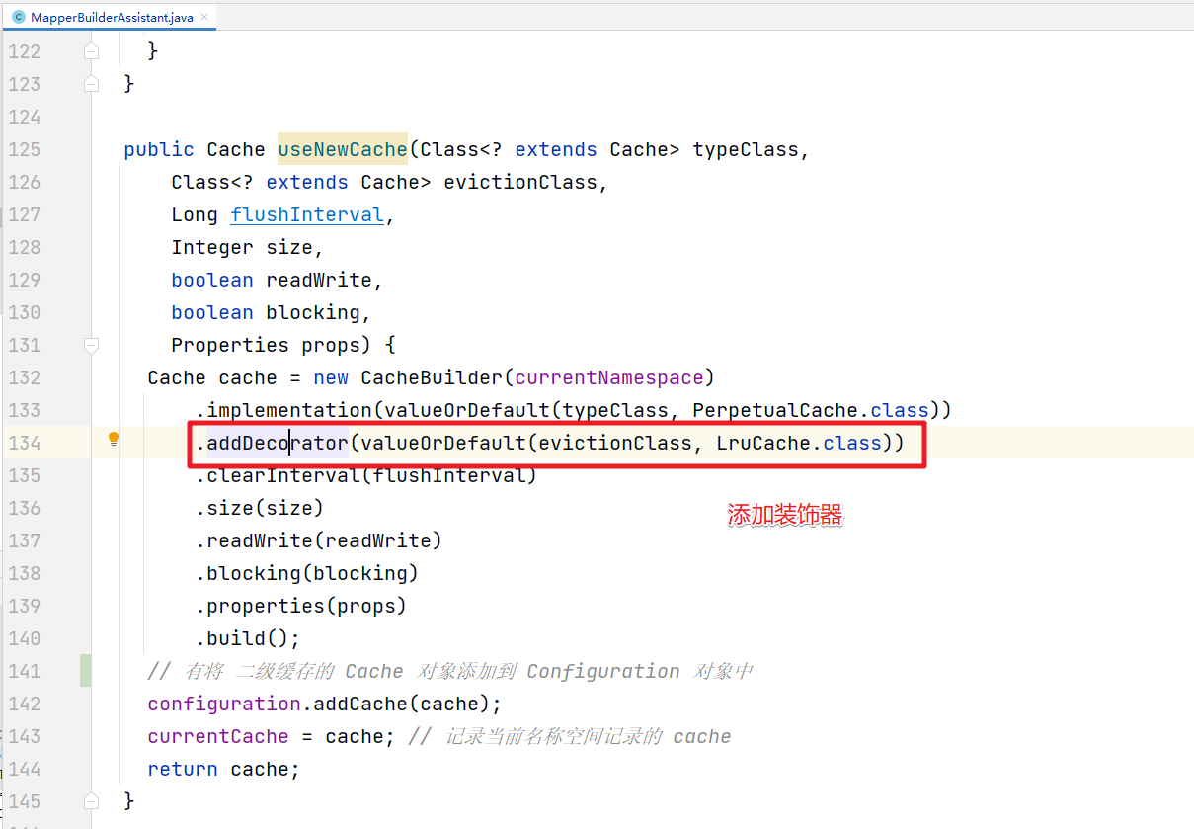The width and height of the screenshot is (1194, 829).
Task: Click evictionClass parameter on line 126
Action: click(520, 182)
